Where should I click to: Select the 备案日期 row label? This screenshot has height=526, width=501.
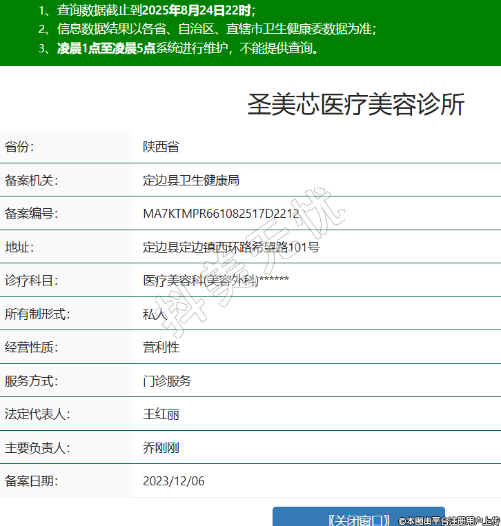[x=32, y=481]
